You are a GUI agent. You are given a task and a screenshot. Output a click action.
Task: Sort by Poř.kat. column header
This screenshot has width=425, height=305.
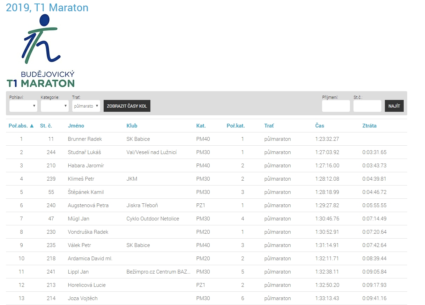coord(236,126)
